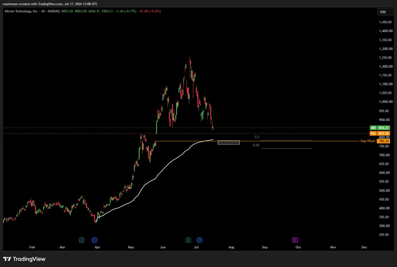Click the Jul label on time axis

point(196,247)
